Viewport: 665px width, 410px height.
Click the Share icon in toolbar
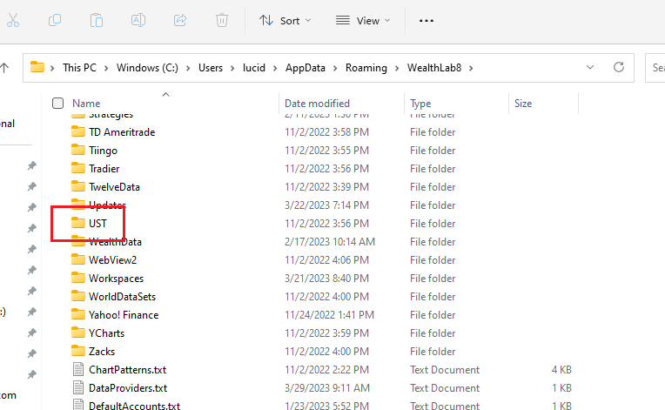[180, 20]
